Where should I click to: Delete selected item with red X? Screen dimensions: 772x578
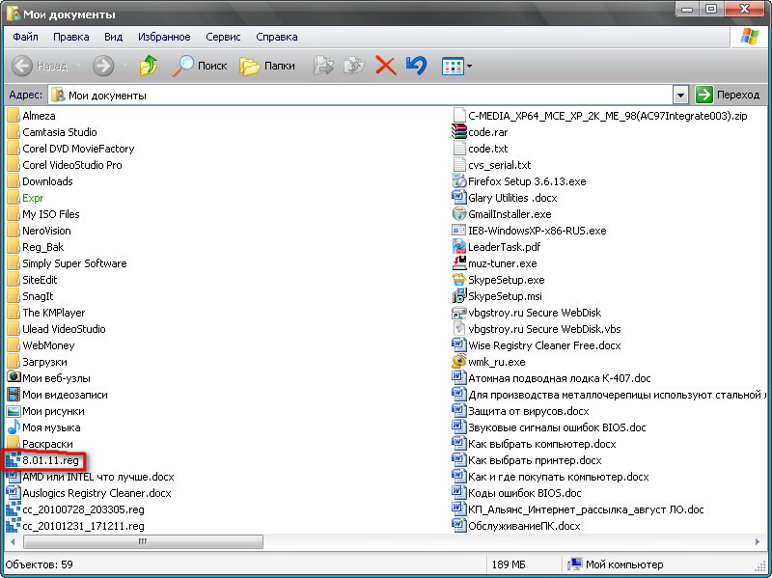pos(385,66)
